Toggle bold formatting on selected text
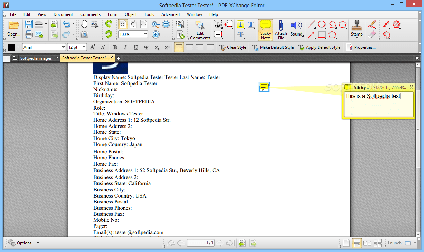This screenshot has width=424, height=252. coord(115,47)
